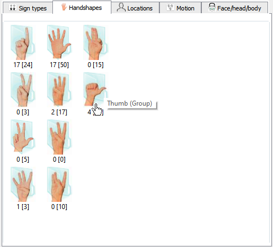The width and height of the screenshot is (273, 247).
Task: Click the person icon on Locations tab
Action: click(x=121, y=8)
